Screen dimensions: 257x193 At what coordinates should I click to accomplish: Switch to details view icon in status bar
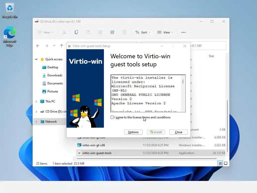[220, 163]
